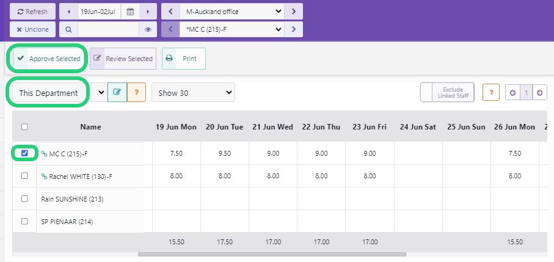Screen dimensions: 554x262
Task: Click the green edit icon beside department filter
Action: coord(117,93)
